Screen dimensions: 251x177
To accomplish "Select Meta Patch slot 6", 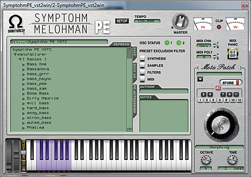I will click(x=220, y=100).
